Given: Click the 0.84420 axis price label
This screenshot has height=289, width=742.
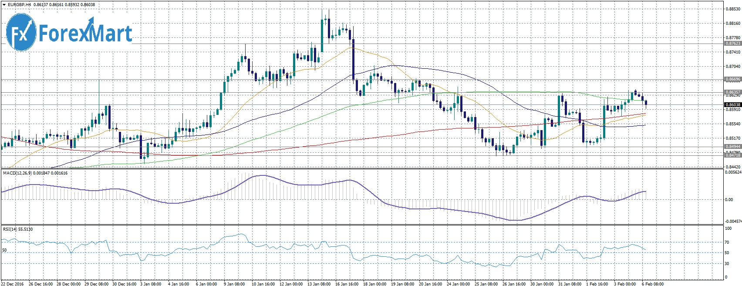Looking at the screenshot, I should 733,167.
